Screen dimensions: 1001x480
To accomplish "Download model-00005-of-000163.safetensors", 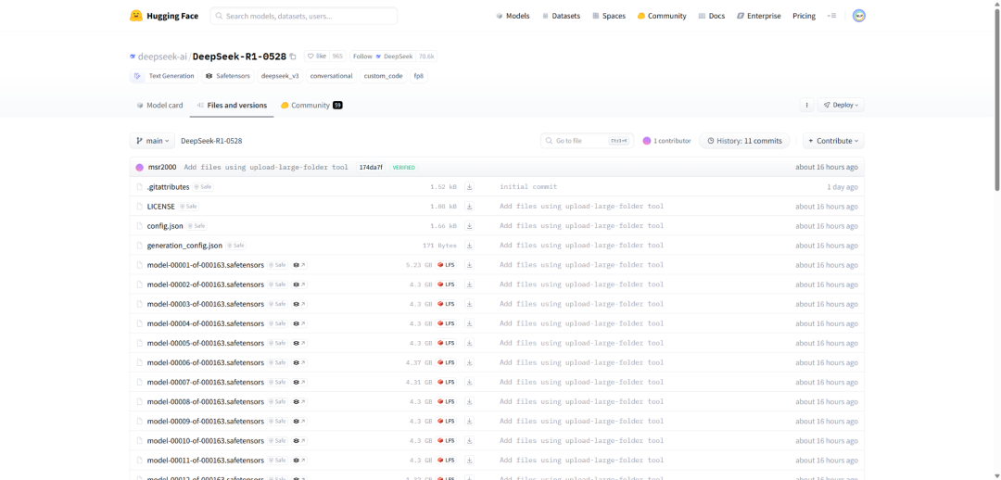I will 469,343.
